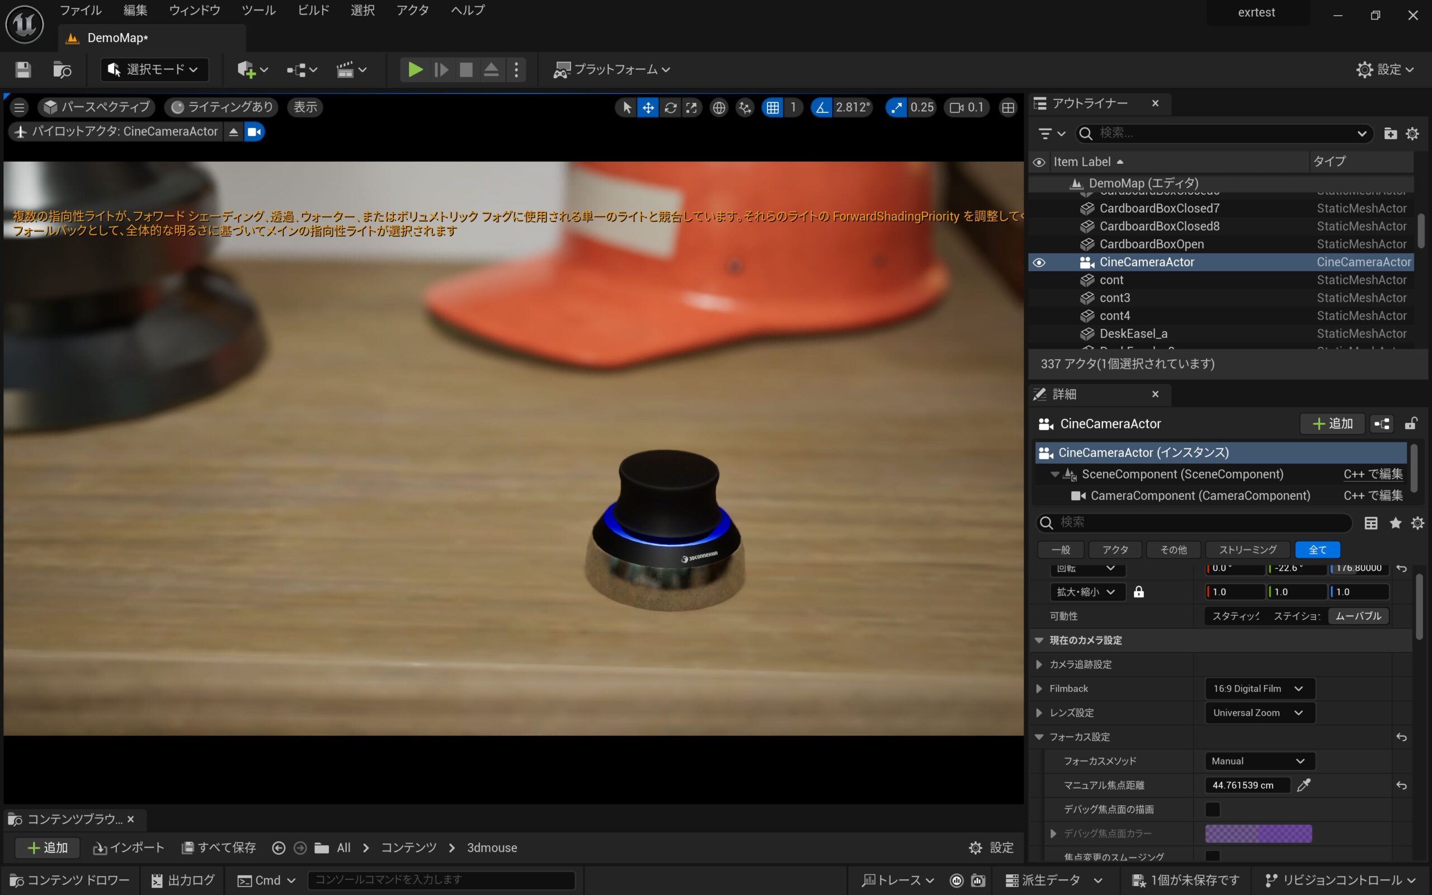This screenshot has height=895, width=1432.
Task: Enable デバッグ焦点面の描画 checkbox
Action: click(x=1213, y=809)
